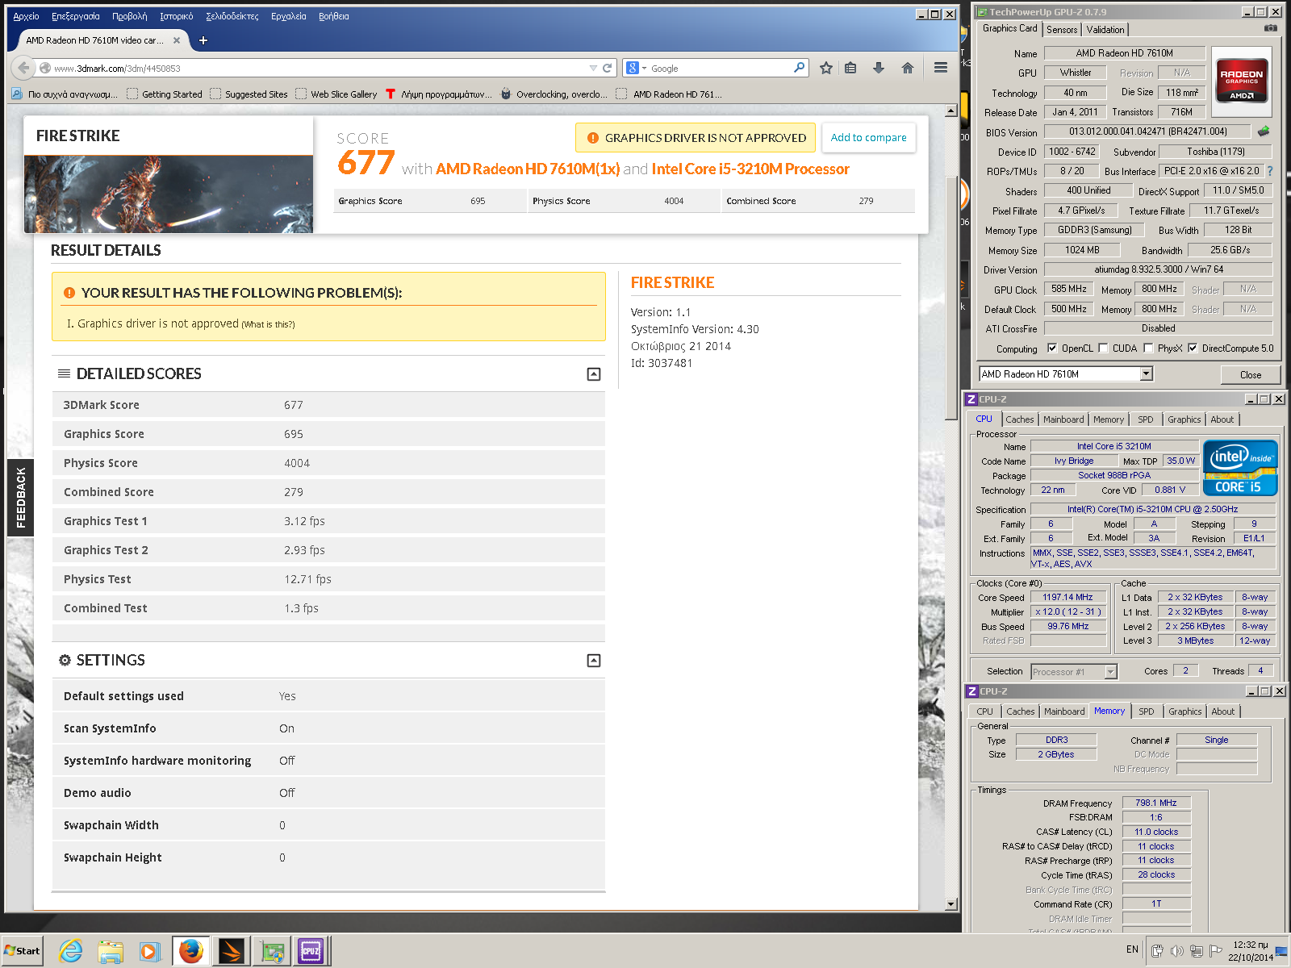Click the page vertical scrollbar down arrow

click(951, 904)
